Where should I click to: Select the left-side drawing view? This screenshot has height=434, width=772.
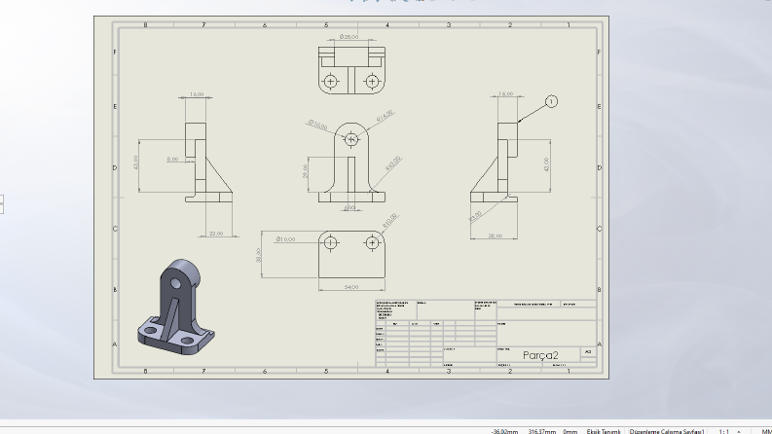click(208, 163)
